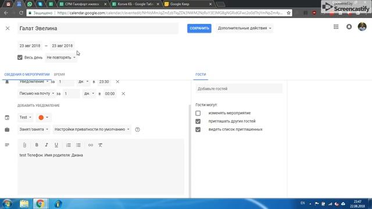Screen dimensions: 372x209
Task: Switch to Gmail browser tab
Action: (x=8, y=4)
